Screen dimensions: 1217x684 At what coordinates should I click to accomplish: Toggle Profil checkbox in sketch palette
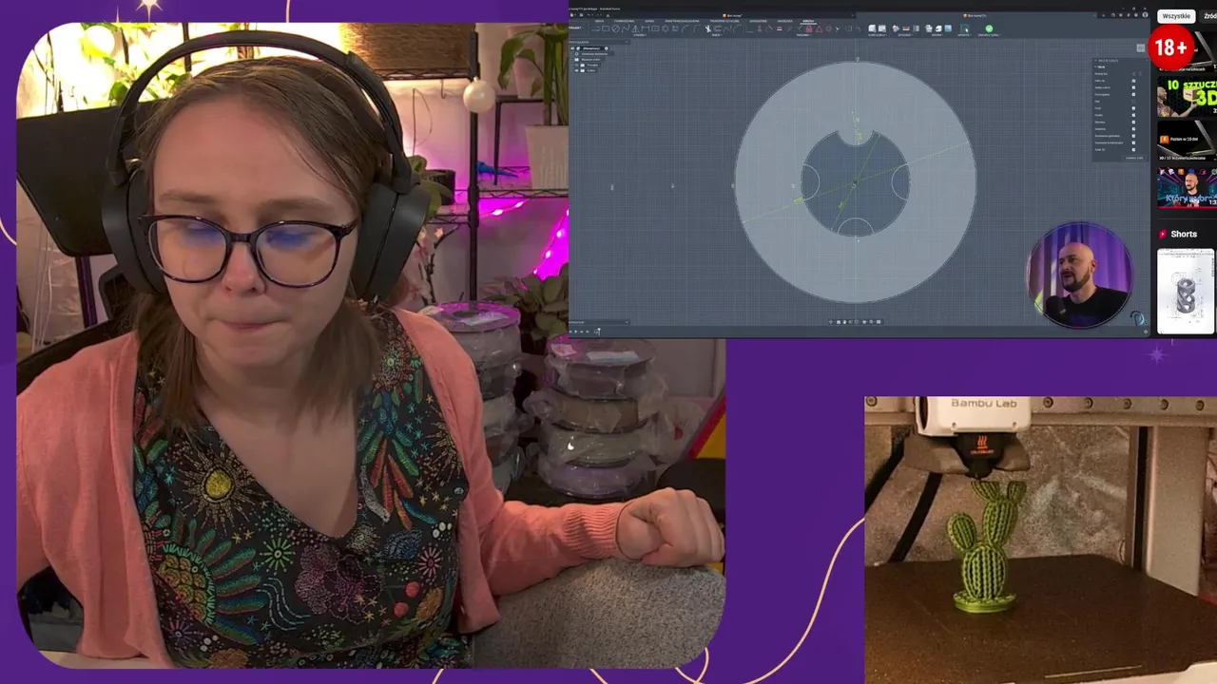tap(1133, 108)
